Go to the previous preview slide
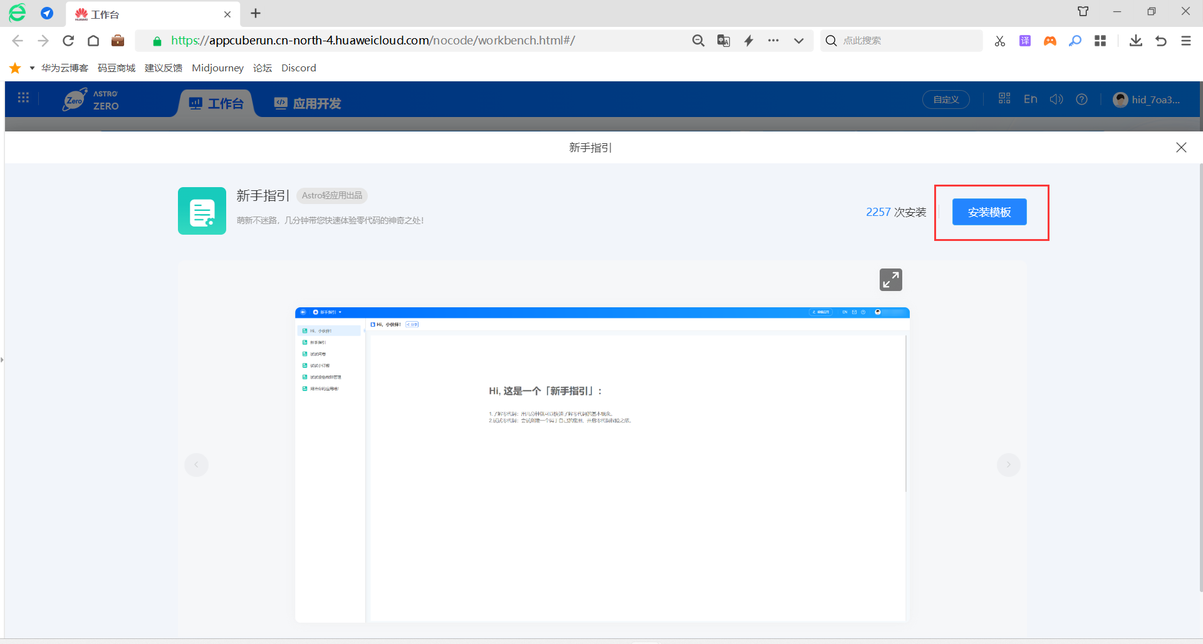Screen dimensions: 1203x644 tap(196, 464)
